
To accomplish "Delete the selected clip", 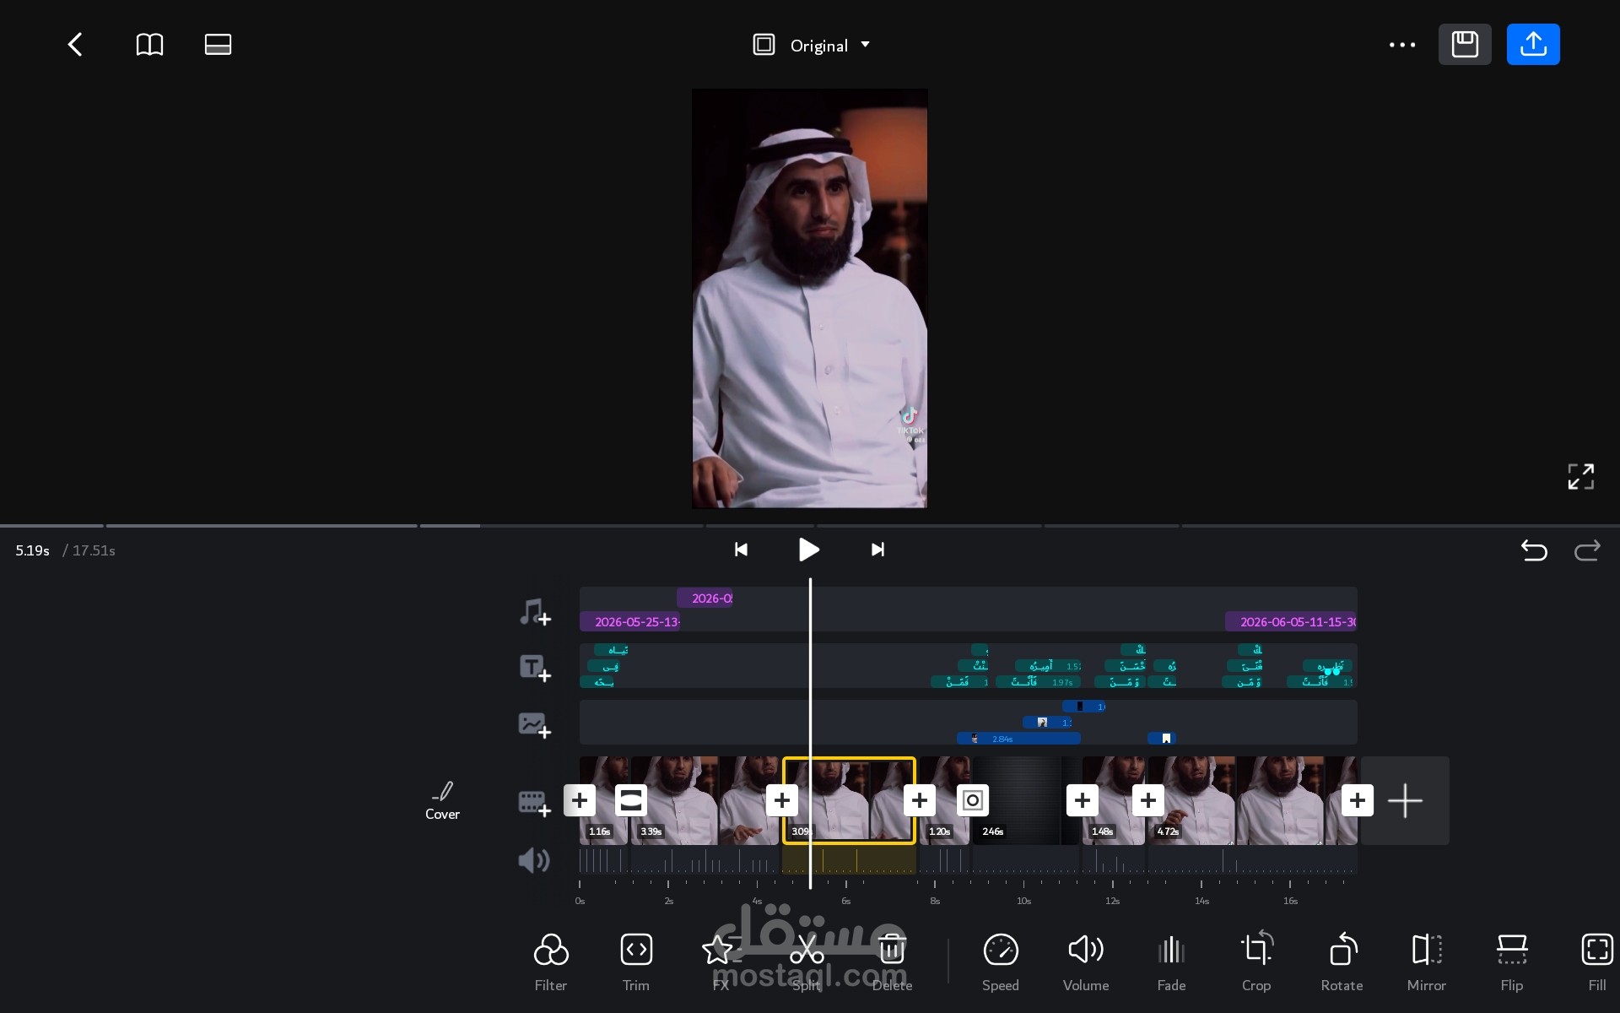I will coord(892,962).
